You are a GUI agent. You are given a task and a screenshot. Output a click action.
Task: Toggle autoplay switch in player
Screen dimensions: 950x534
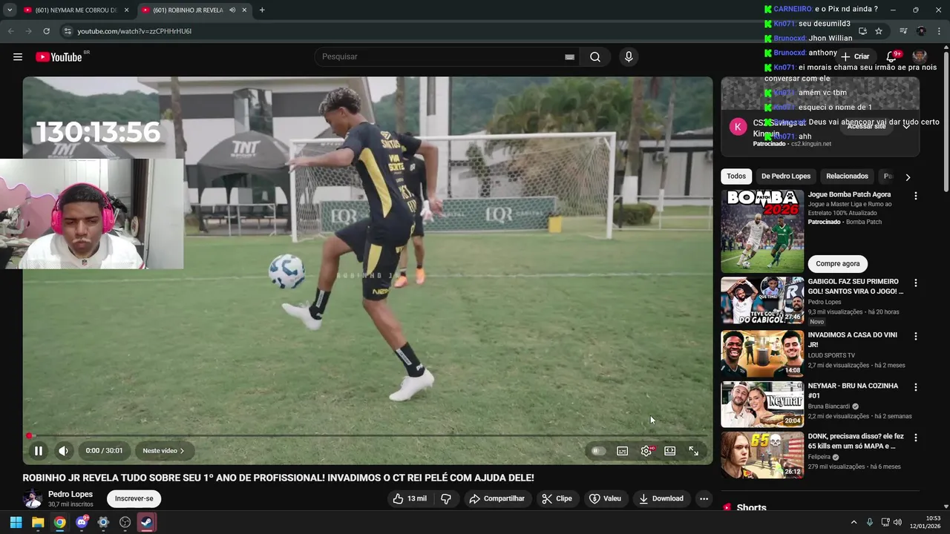(597, 451)
